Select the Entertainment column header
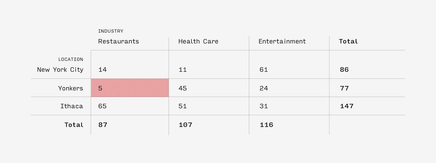 click(x=282, y=42)
